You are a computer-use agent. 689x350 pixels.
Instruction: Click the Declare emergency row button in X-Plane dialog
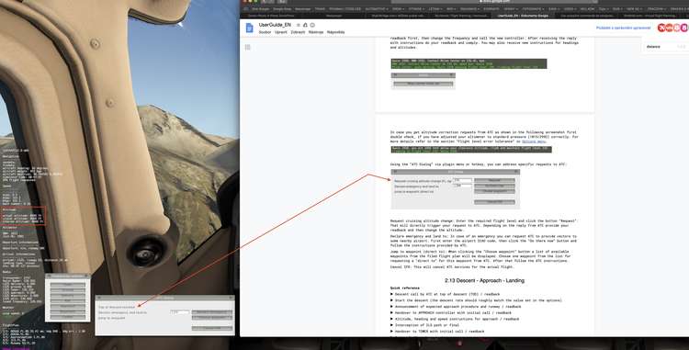tap(212, 312)
